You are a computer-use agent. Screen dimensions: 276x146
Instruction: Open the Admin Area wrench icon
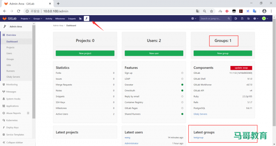point(86,18)
